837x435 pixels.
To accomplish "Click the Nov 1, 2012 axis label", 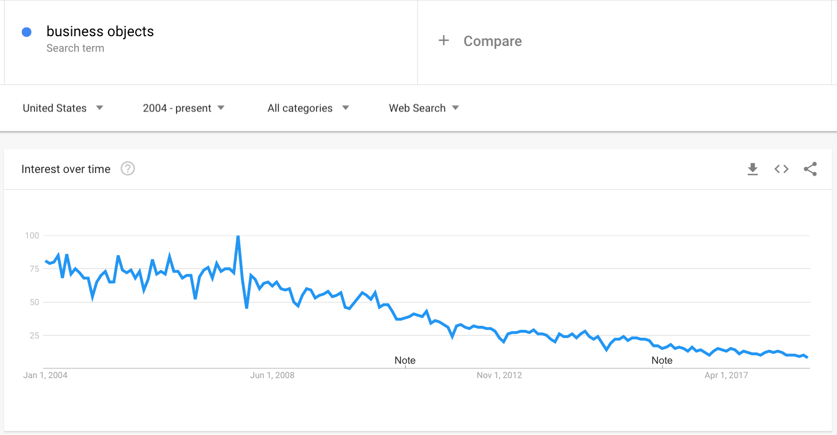I will tap(499, 375).
